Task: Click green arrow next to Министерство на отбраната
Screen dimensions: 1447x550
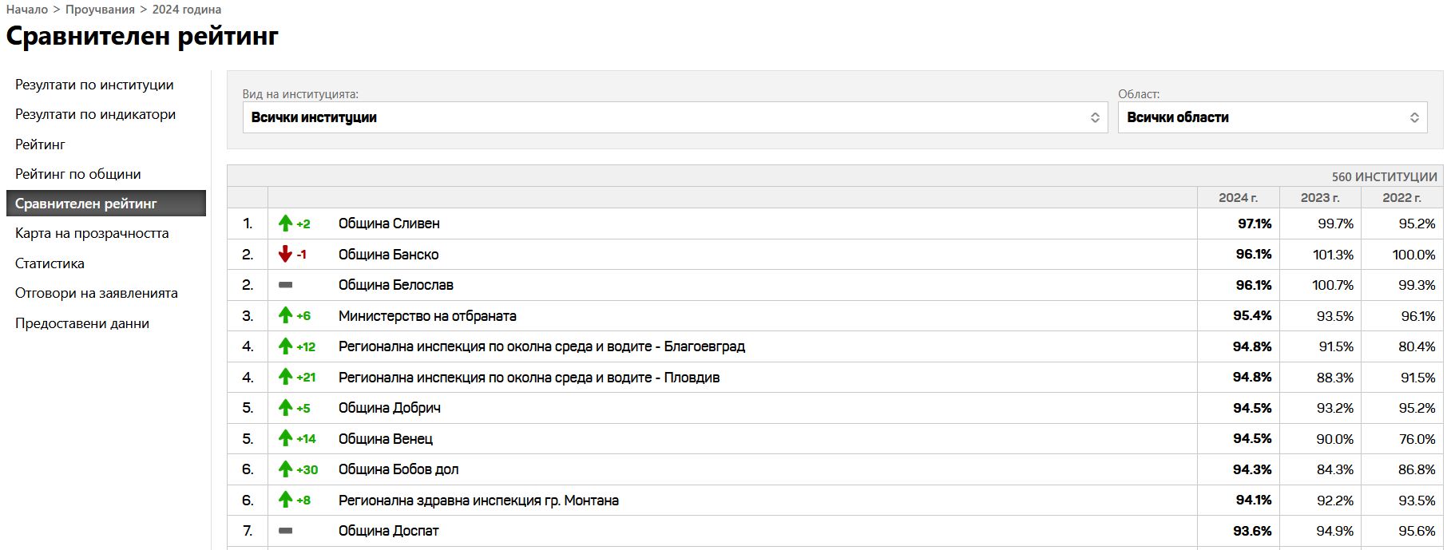Action: pos(285,315)
